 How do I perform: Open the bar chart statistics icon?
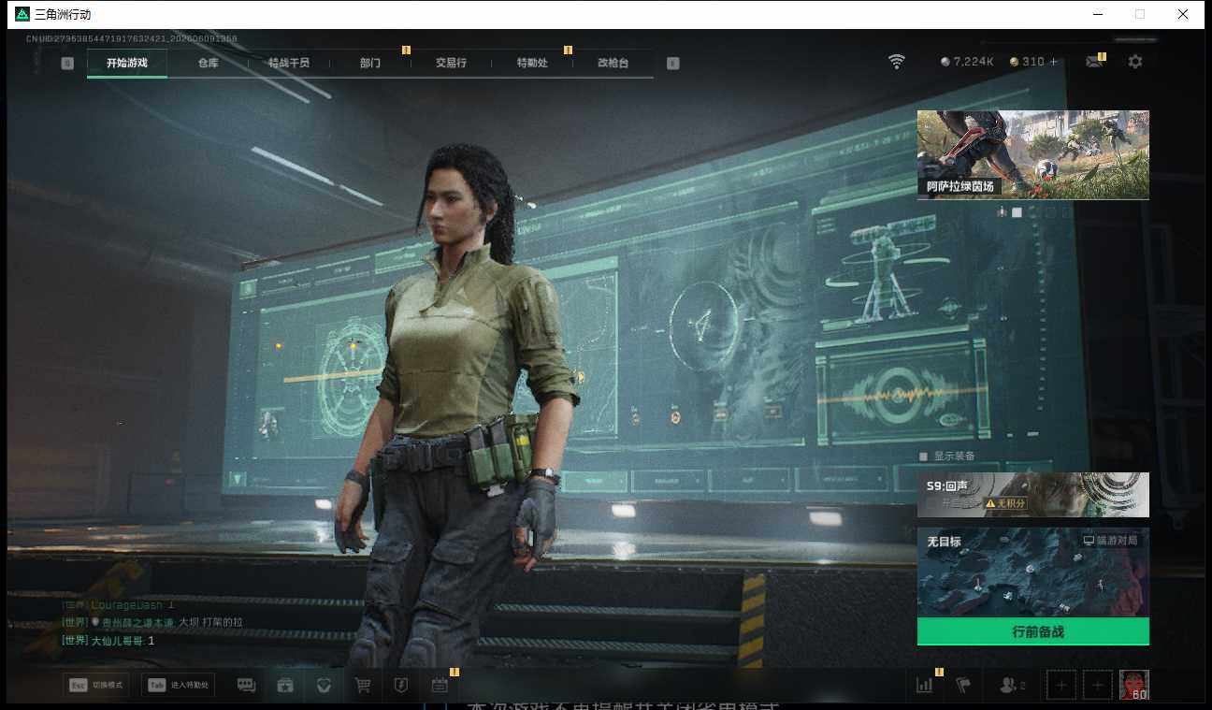[x=925, y=686]
